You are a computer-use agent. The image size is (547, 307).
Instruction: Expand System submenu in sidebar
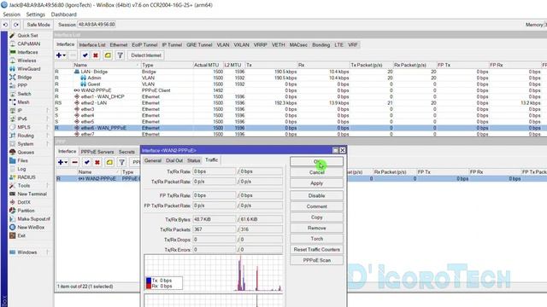tap(48, 144)
